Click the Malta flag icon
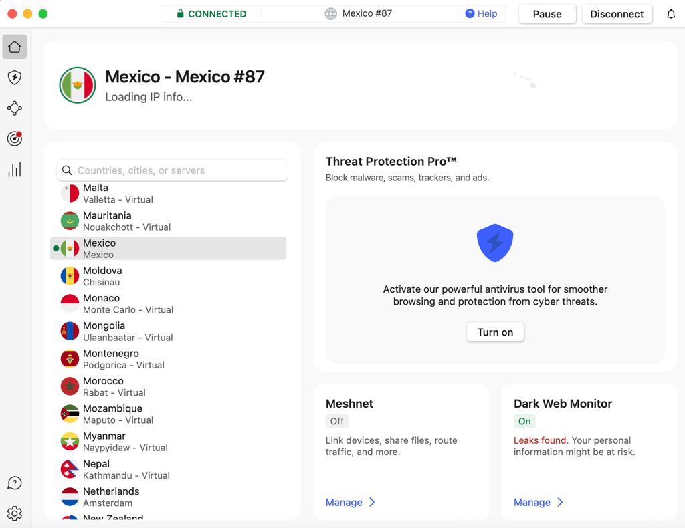This screenshot has height=528, width=685. click(x=70, y=193)
